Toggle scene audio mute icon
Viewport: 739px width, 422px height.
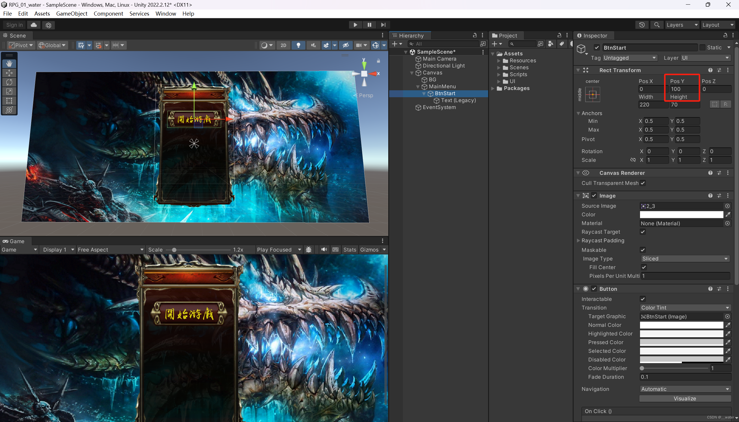click(x=313, y=45)
